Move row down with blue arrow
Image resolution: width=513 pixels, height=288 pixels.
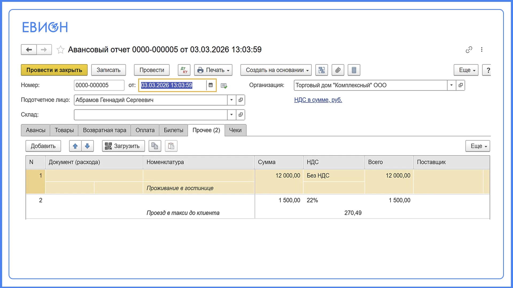tap(87, 146)
